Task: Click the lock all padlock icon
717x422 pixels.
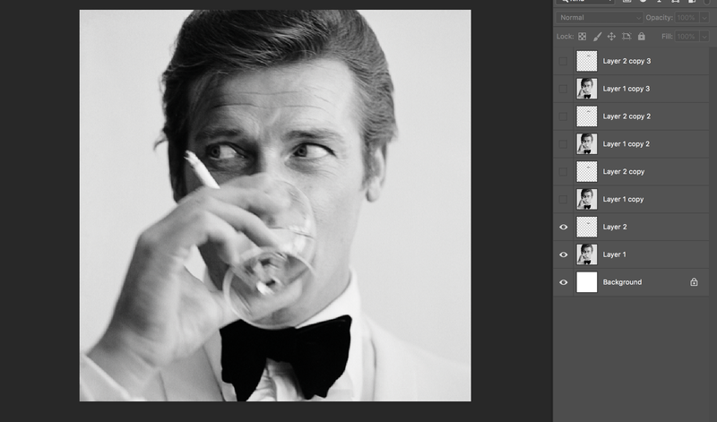Action: coord(642,36)
